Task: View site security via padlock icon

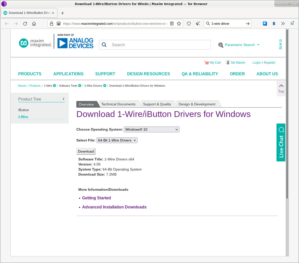Action: click(x=51, y=24)
